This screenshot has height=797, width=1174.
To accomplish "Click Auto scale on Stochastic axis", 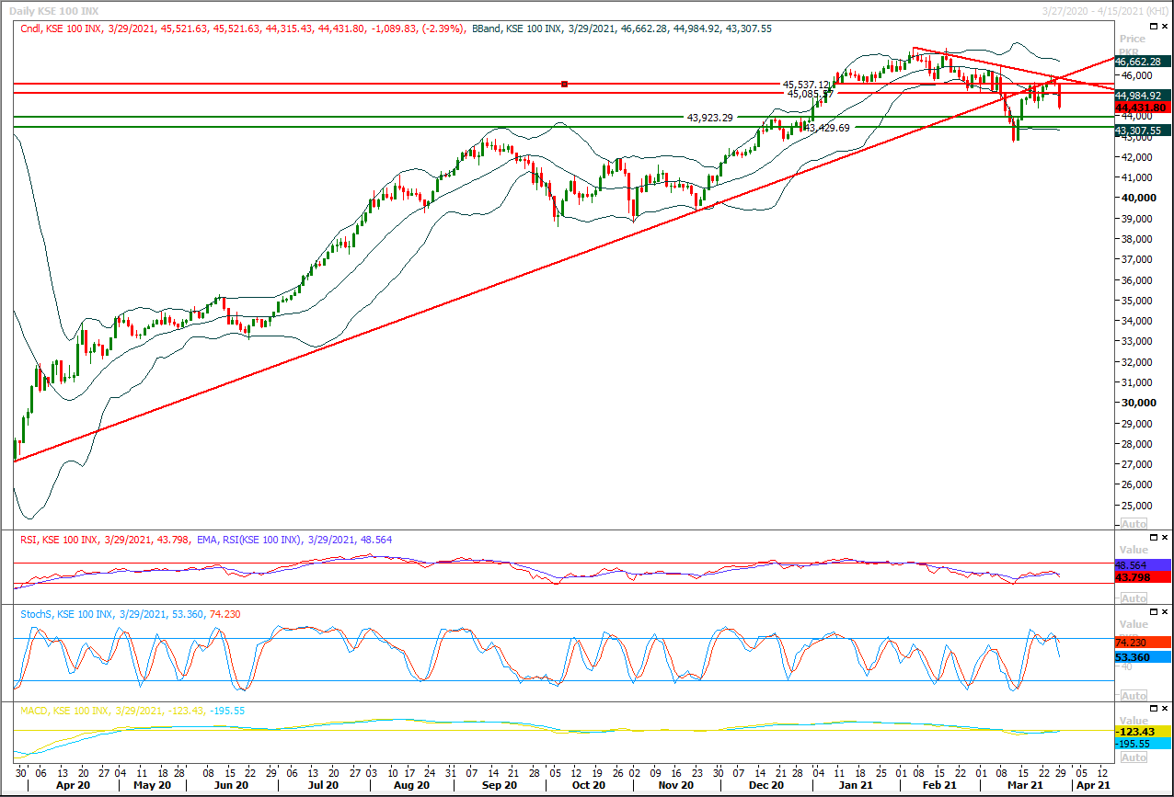I will [x=1133, y=695].
